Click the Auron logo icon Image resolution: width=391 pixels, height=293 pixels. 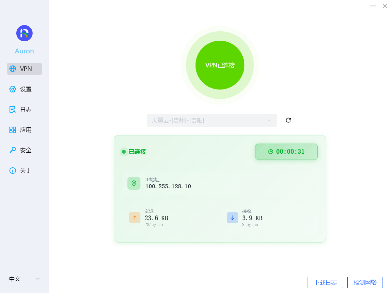coord(24,33)
